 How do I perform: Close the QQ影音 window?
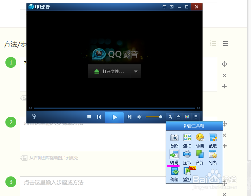[x=196, y=7]
